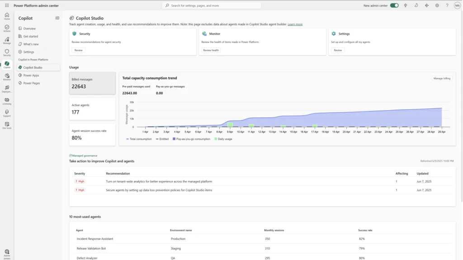Click the Manage billing button
The height and width of the screenshot is (260, 463).
pos(442,78)
